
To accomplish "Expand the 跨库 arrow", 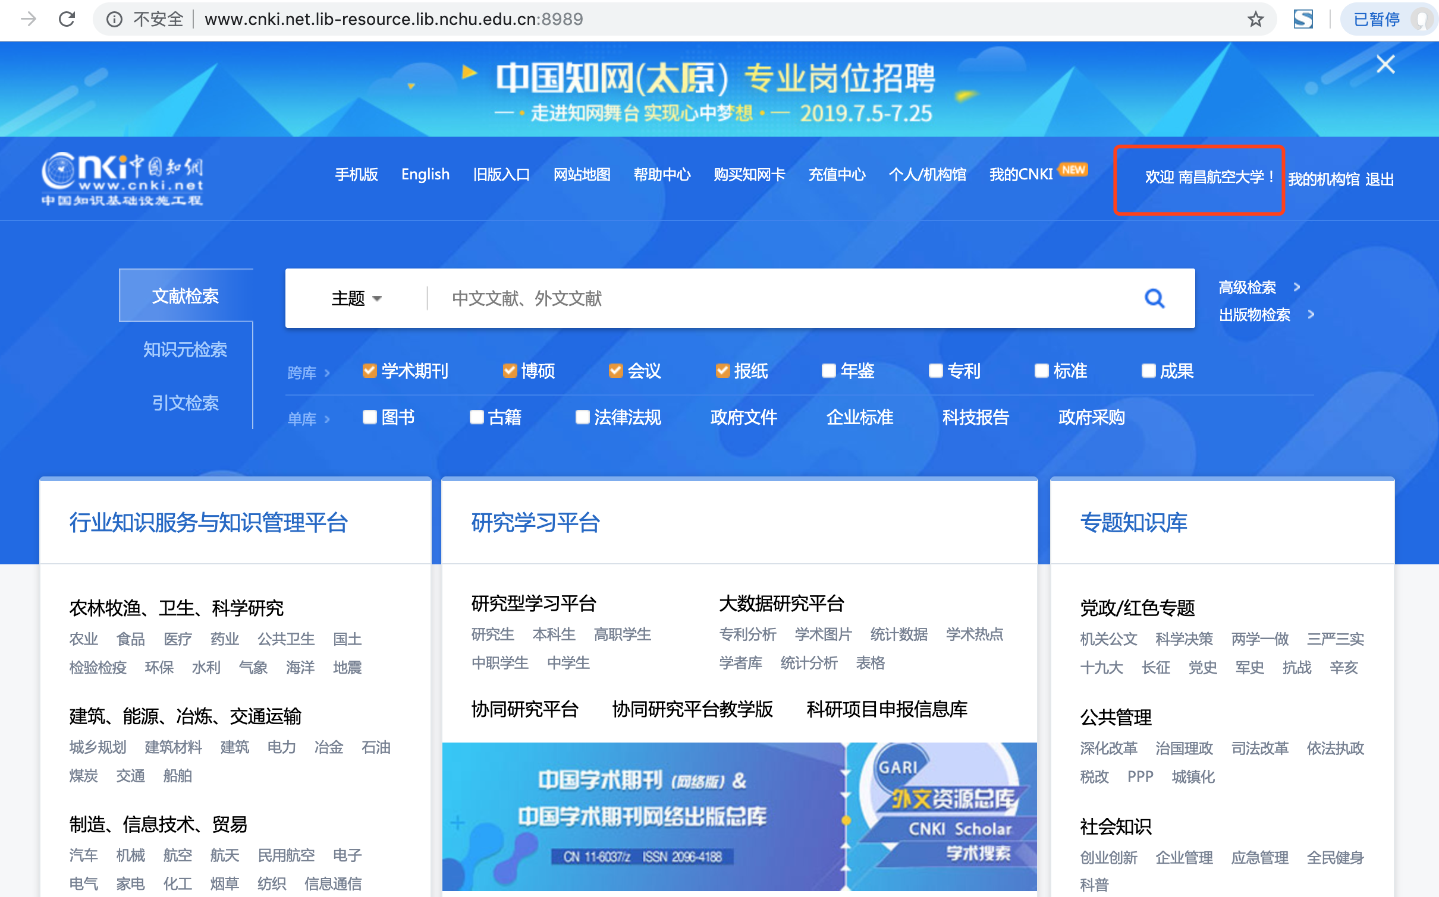I will click(x=326, y=372).
